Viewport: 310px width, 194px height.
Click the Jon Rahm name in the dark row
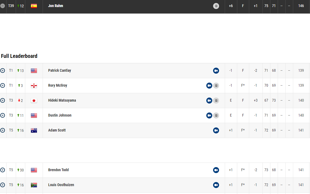(x=56, y=6)
